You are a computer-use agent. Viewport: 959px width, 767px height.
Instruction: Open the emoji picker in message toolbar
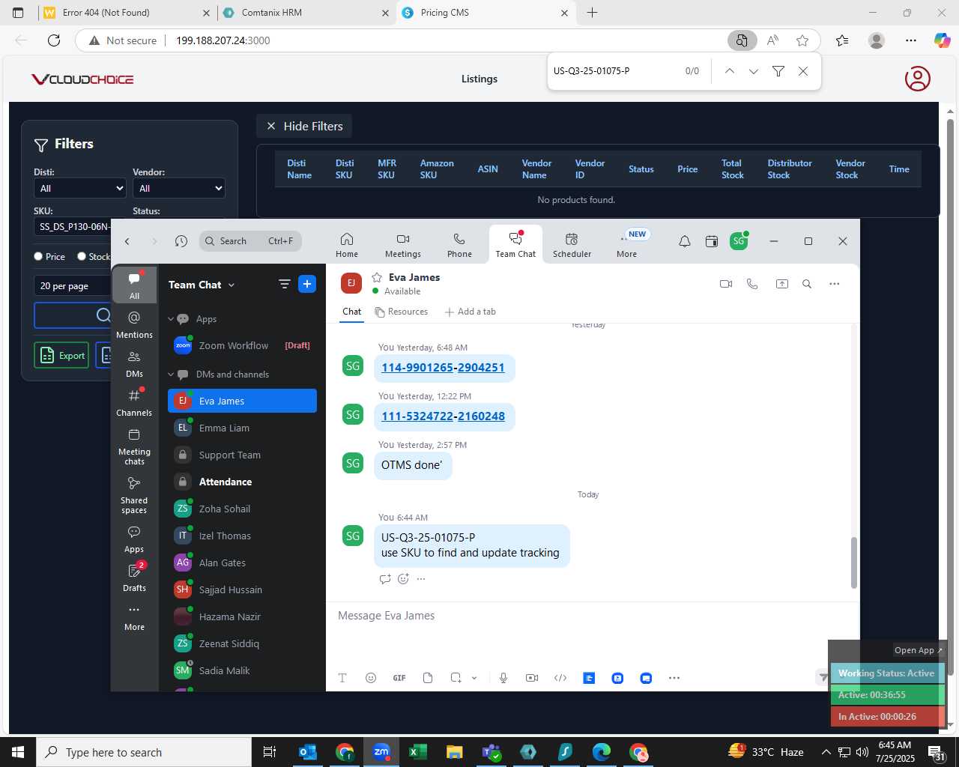click(370, 678)
